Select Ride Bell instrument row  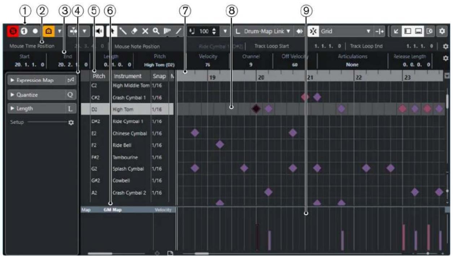[x=127, y=145]
